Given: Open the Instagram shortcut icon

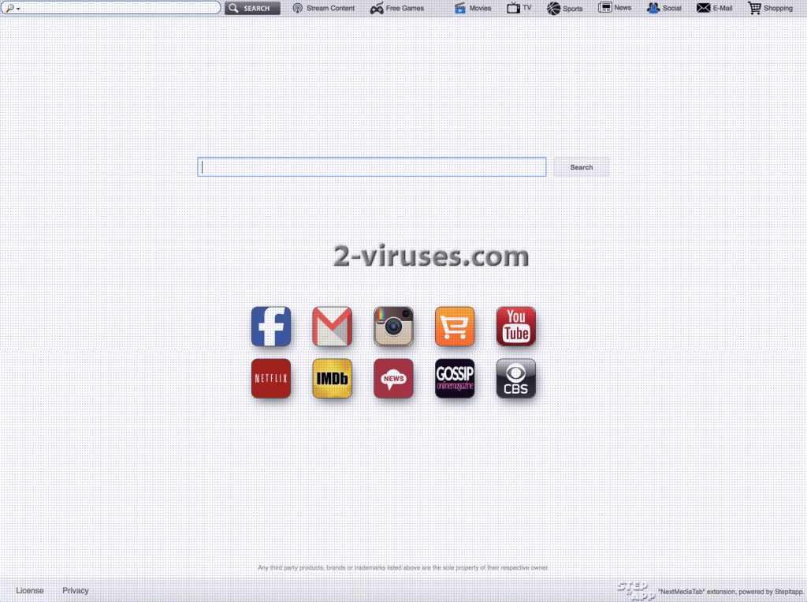Looking at the screenshot, I should tap(393, 327).
